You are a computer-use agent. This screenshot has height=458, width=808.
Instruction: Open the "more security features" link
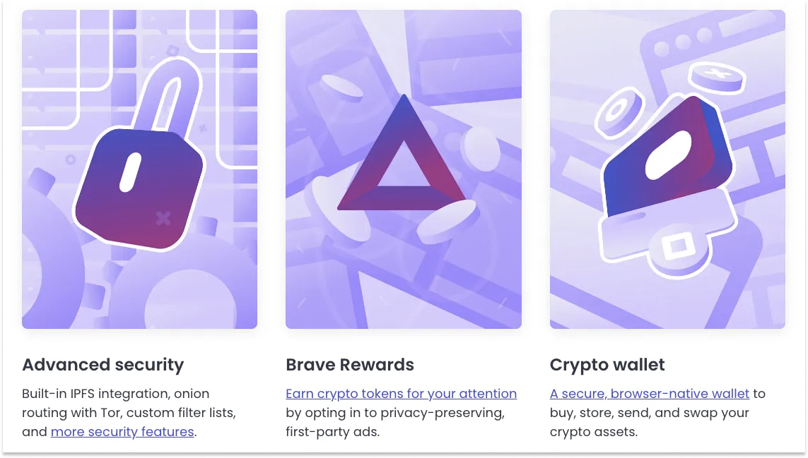122,431
